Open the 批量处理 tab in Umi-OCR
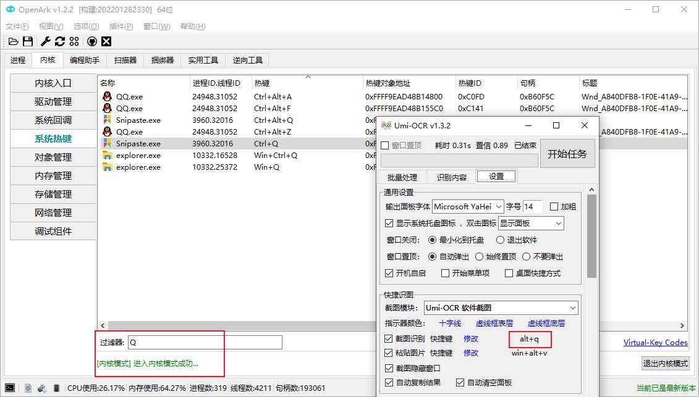The height and width of the screenshot is (397, 699). pos(402,177)
